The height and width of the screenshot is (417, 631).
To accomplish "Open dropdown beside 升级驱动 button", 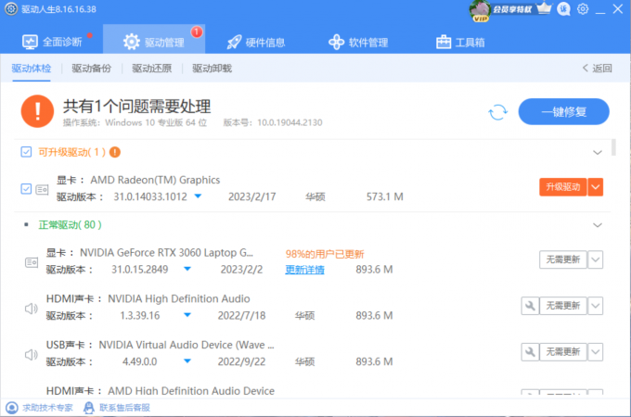I will pos(596,187).
